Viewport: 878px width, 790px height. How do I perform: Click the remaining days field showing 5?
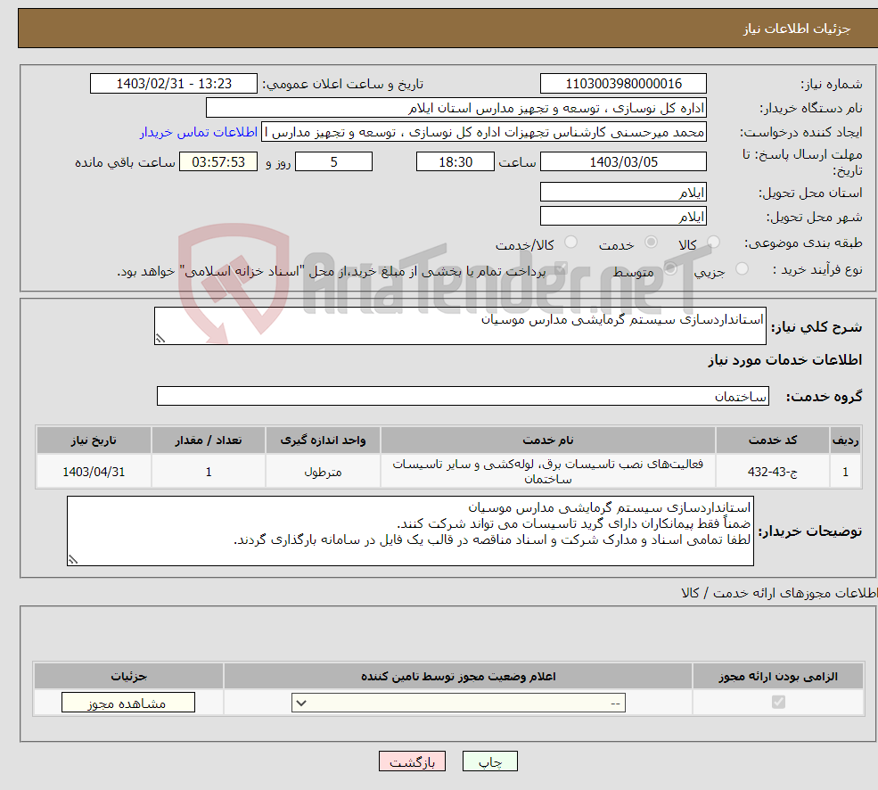[x=333, y=162]
